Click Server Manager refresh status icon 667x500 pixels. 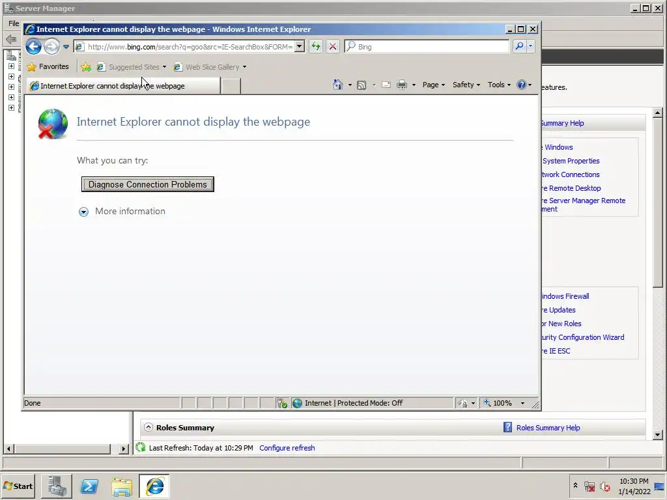(141, 447)
